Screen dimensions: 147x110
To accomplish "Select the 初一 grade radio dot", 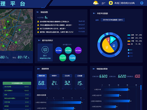I will [129, 50].
